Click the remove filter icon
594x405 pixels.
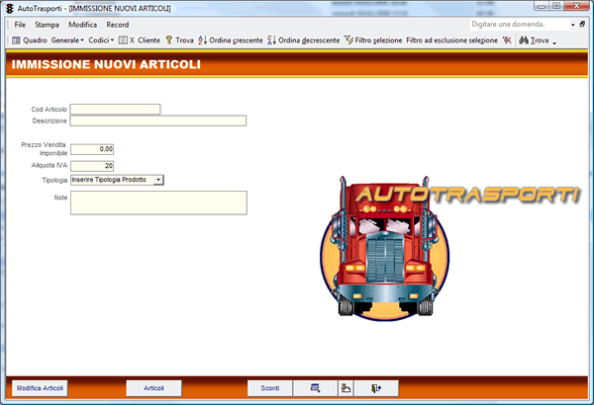coord(507,40)
